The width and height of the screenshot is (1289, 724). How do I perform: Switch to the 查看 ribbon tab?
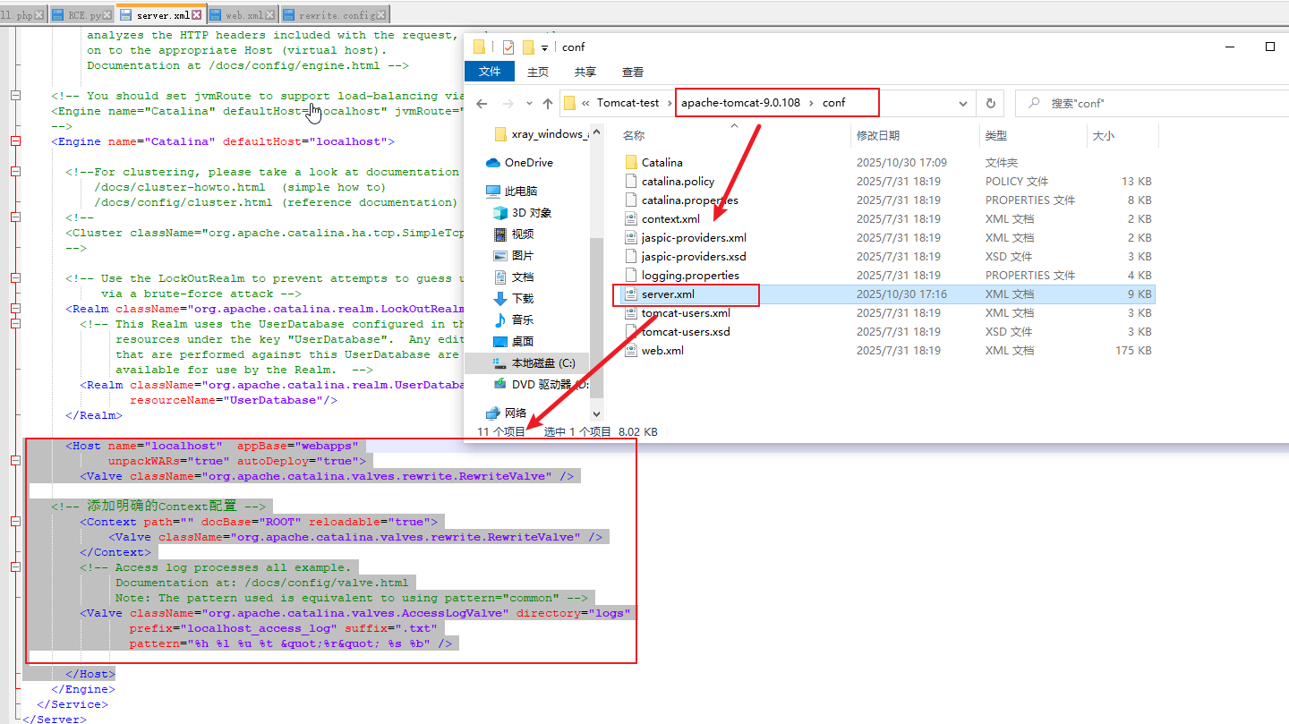(x=631, y=72)
